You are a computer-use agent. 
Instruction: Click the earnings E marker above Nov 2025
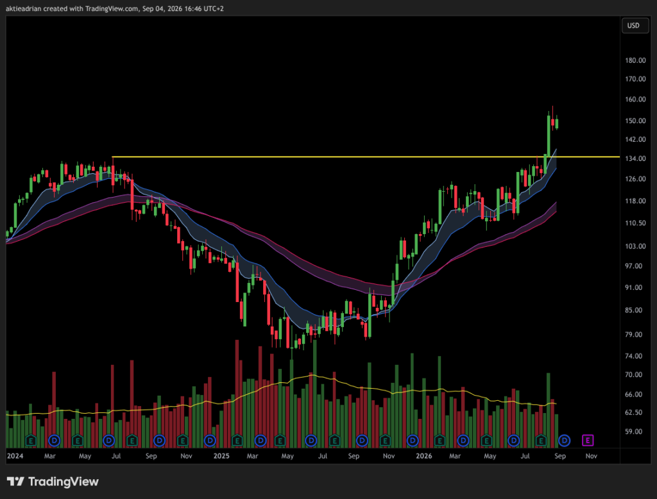coord(385,441)
